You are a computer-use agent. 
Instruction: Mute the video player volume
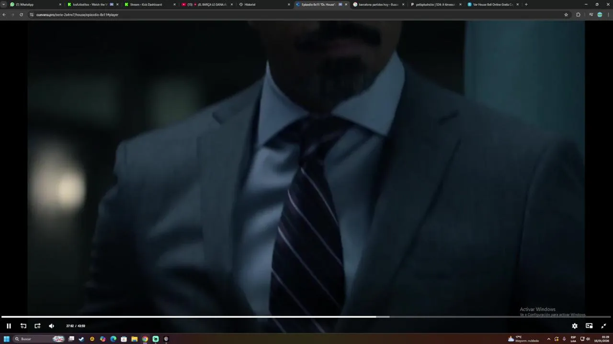pos(51,326)
